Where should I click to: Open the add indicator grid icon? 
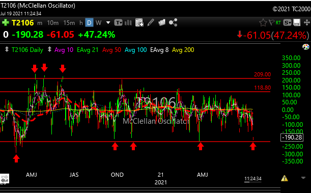(139, 22)
